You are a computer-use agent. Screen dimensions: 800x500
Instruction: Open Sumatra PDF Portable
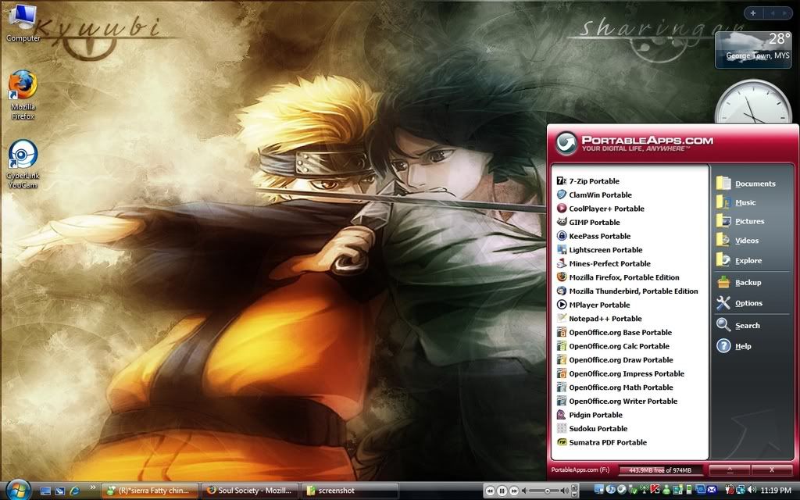click(x=602, y=443)
